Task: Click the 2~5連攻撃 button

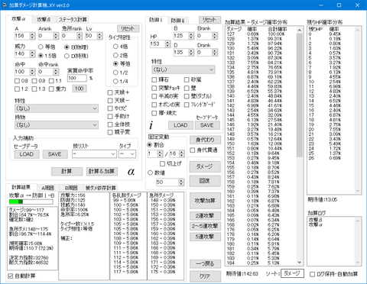Action: (x=205, y=226)
